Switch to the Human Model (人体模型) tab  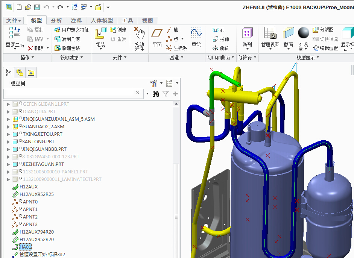pos(102,21)
